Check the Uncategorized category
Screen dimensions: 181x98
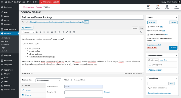tap(150, 65)
